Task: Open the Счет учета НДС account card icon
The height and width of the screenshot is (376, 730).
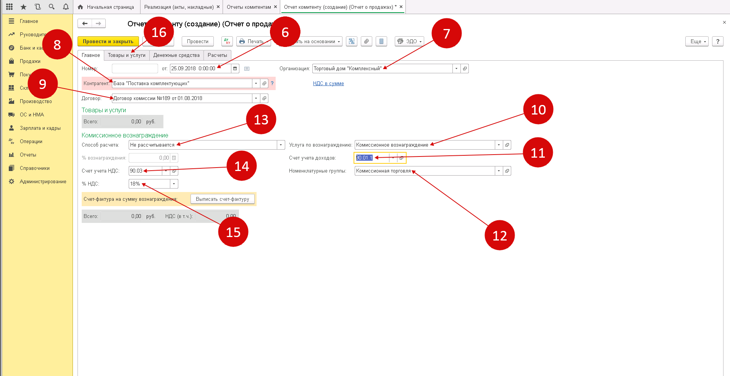Action: click(174, 171)
